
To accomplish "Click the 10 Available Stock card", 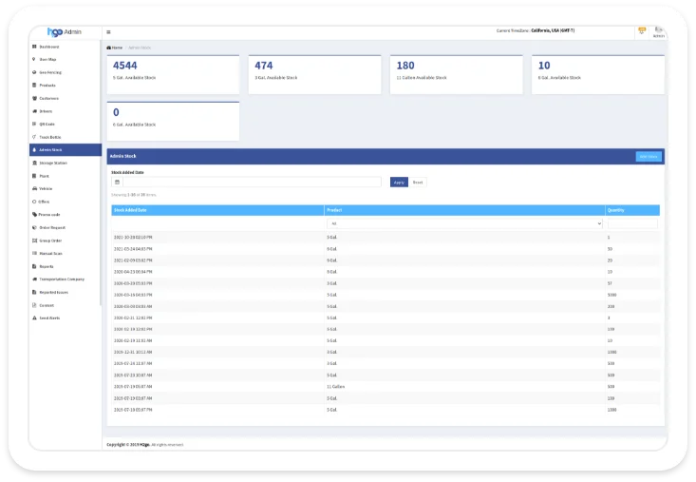I will click(598, 75).
